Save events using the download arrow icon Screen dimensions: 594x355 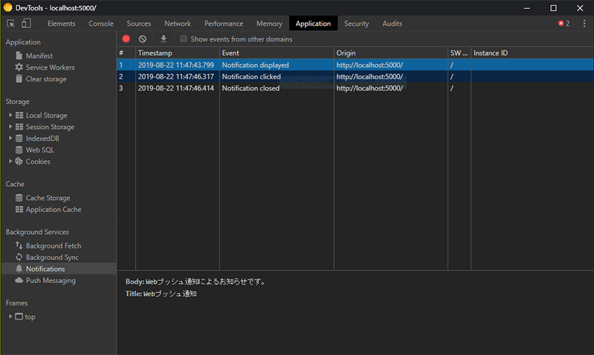(x=163, y=39)
